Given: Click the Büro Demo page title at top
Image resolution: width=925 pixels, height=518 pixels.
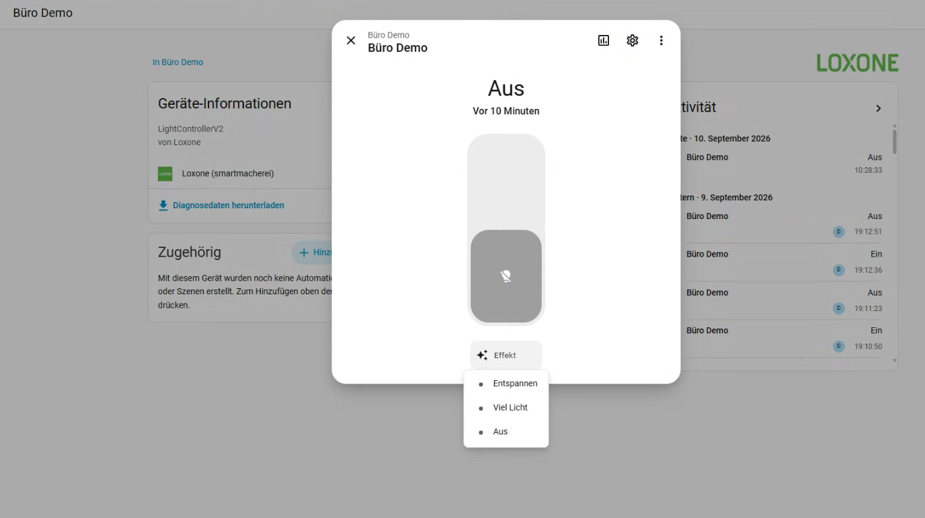Looking at the screenshot, I should coord(42,13).
